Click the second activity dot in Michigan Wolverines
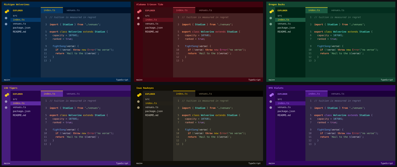 (6, 18)
